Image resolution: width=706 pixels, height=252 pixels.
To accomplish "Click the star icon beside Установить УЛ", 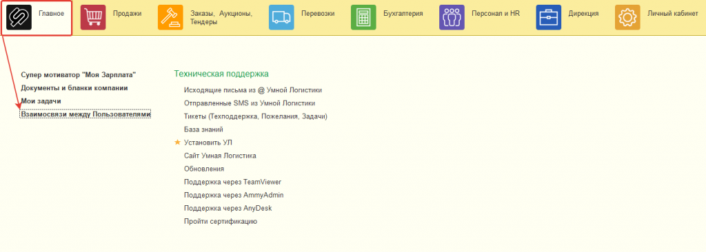I will (177, 143).
